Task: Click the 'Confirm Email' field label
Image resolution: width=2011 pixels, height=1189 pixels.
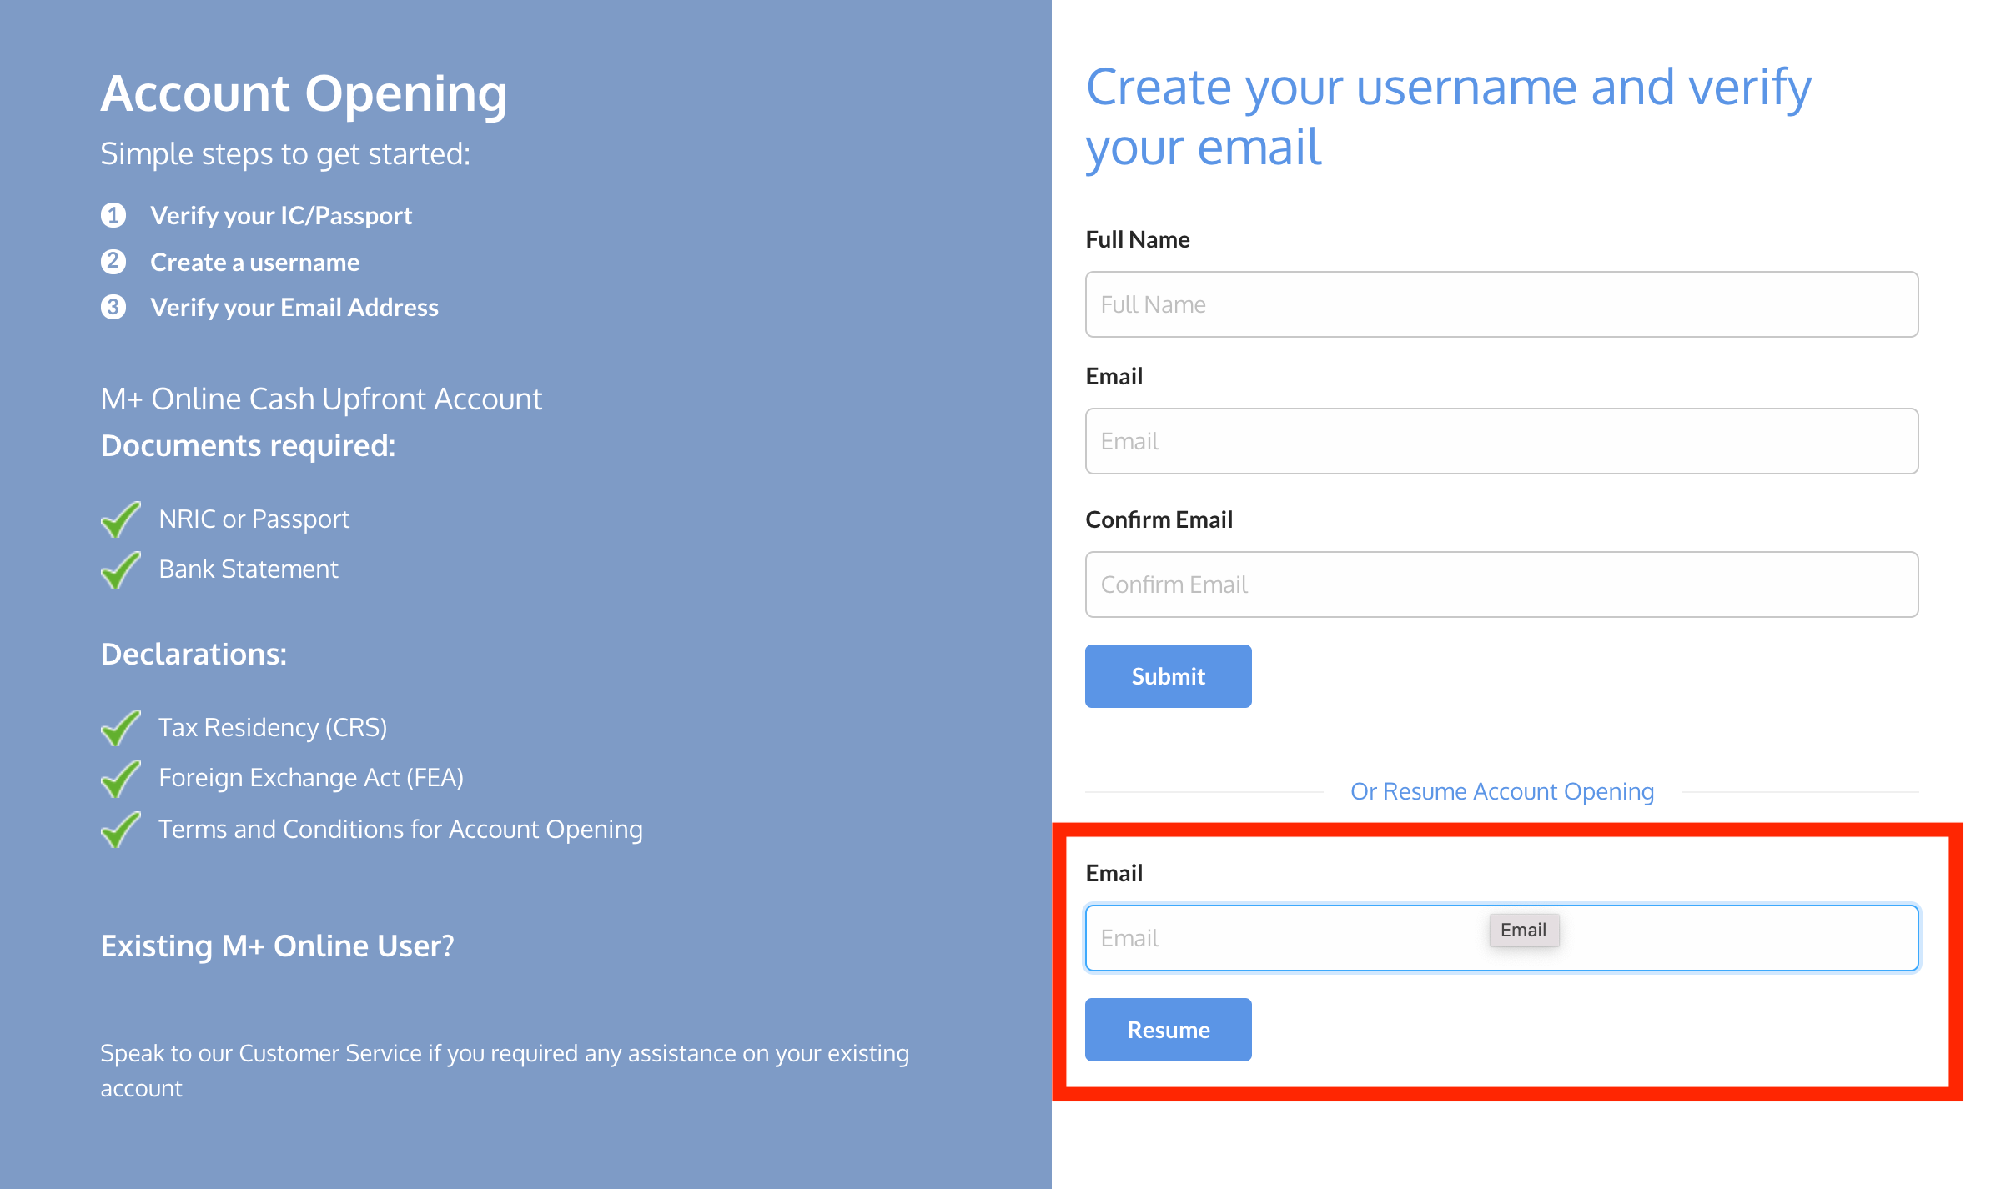Action: click(x=1159, y=519)
